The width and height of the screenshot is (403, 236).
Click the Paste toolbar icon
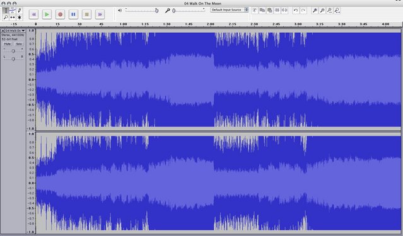269,11
